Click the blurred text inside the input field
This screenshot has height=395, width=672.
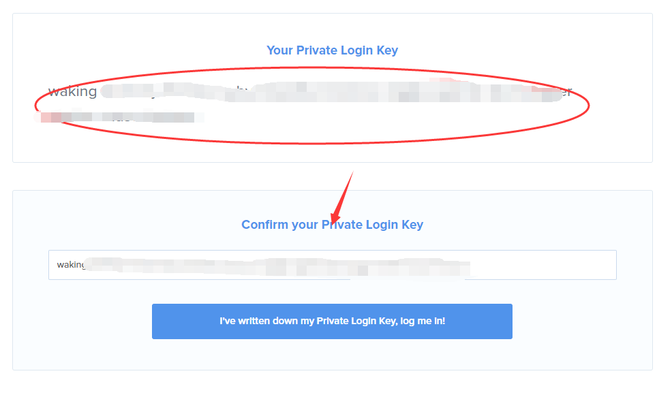point(273,266)
